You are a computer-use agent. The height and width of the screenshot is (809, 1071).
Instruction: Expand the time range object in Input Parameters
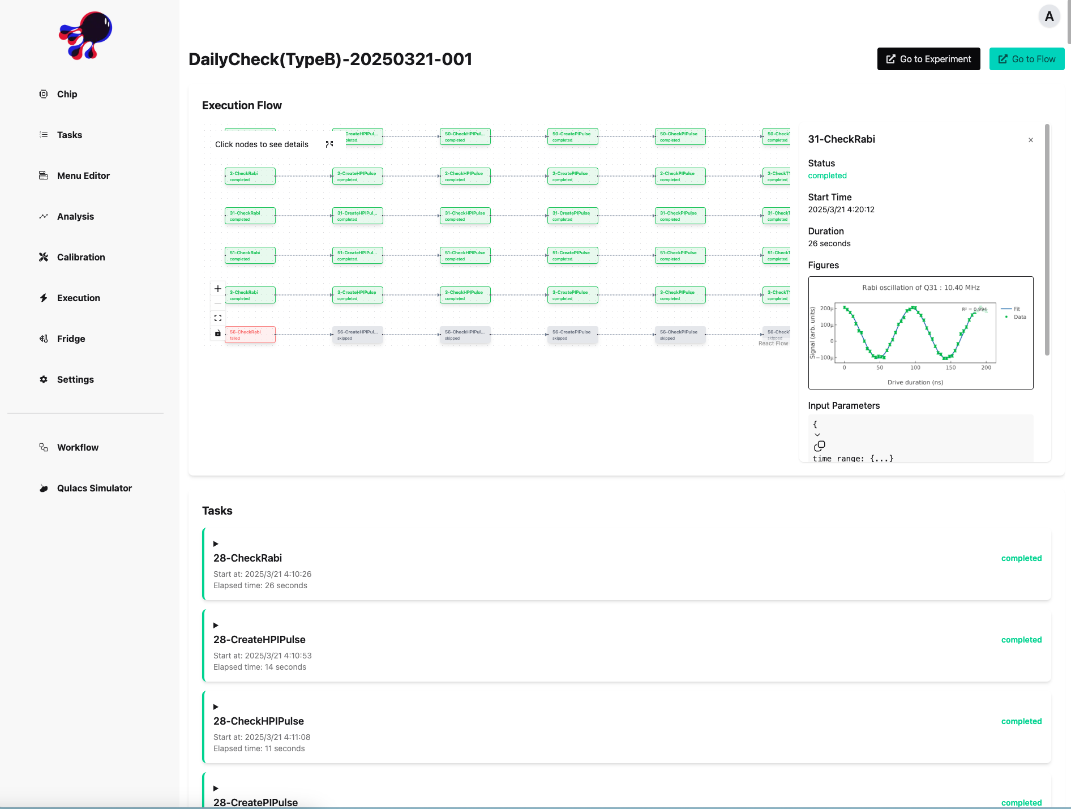tap(817, 435)
